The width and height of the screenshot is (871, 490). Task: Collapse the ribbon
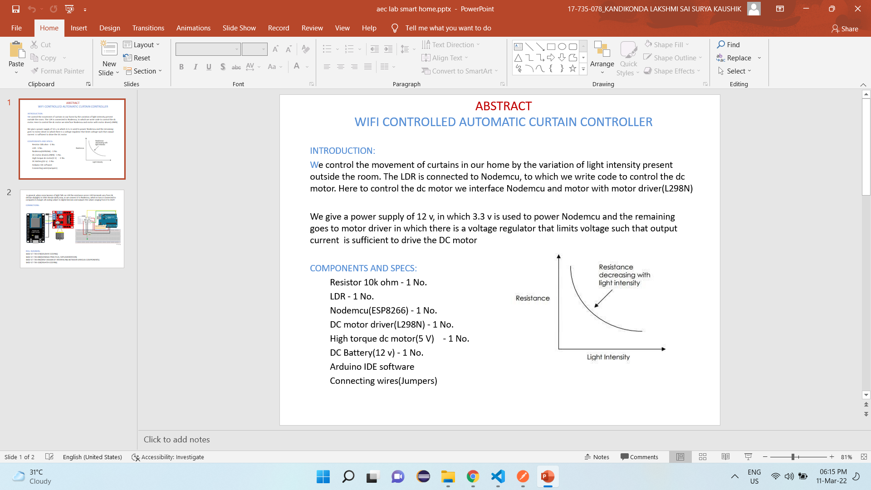(x=863, y=84)
